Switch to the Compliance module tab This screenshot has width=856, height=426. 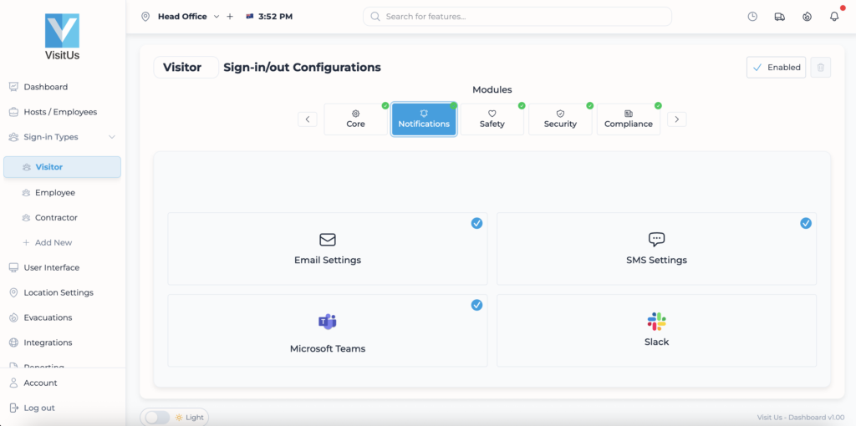[629, 119]
